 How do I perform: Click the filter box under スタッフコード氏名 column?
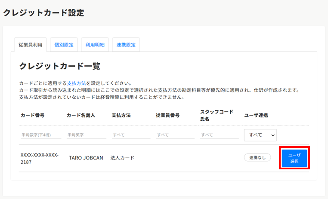[x=219, y=135]
